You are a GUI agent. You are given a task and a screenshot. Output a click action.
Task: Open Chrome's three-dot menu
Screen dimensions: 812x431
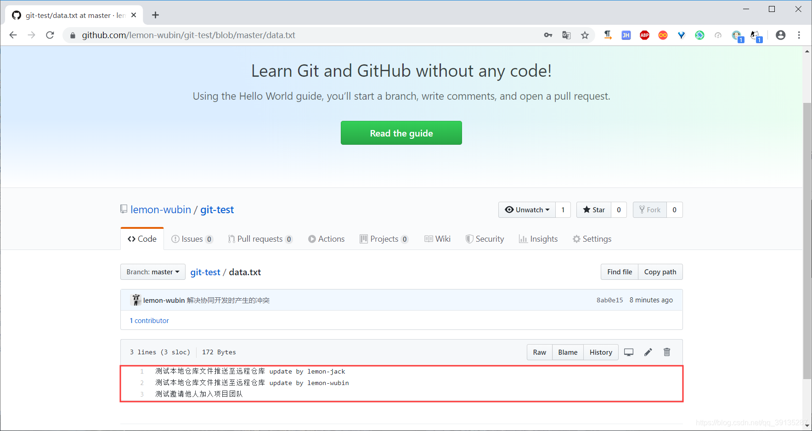tap(799, 35)
